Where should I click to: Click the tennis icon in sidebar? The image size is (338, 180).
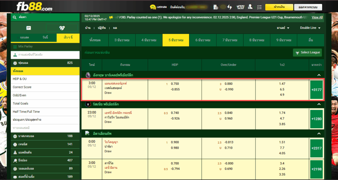pyautogui.click(x=15, y=144)
